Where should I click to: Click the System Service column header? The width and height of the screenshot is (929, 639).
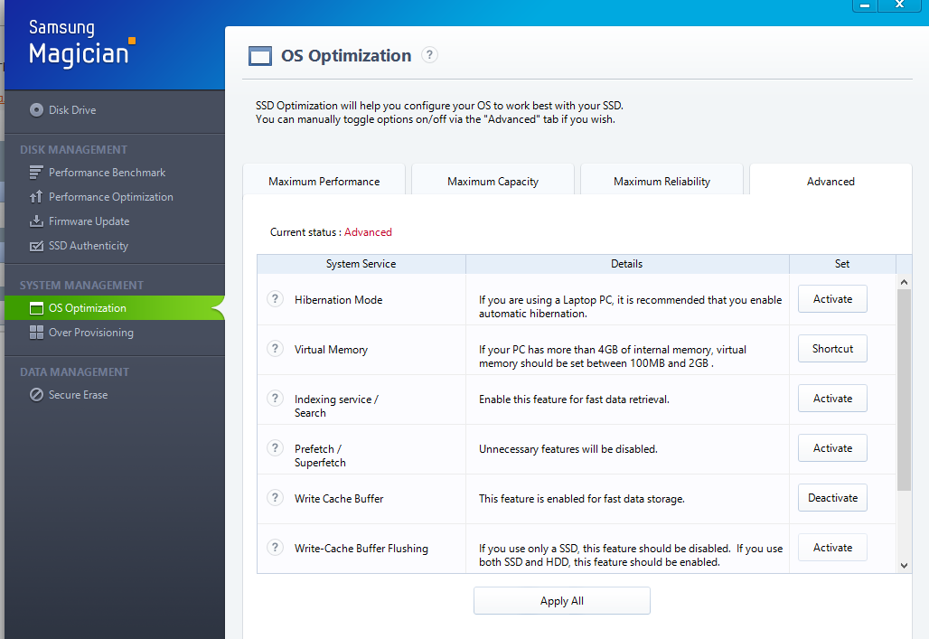pos(361,264)
